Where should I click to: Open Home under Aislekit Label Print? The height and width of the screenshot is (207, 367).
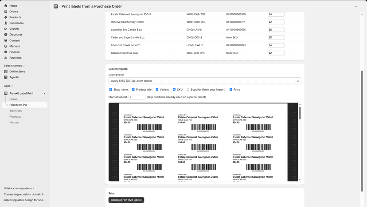click(13, 99)
